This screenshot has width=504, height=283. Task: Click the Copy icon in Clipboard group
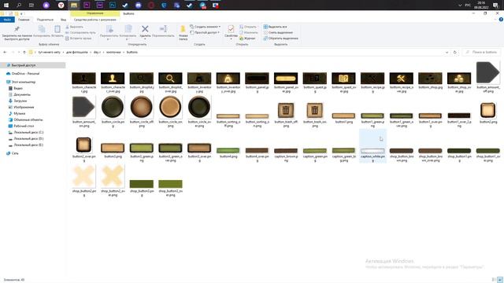42,29
